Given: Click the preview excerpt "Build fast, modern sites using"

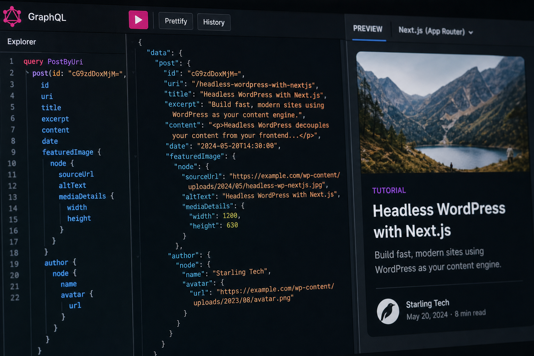Looking at the screenshot, I should point(429,253).
